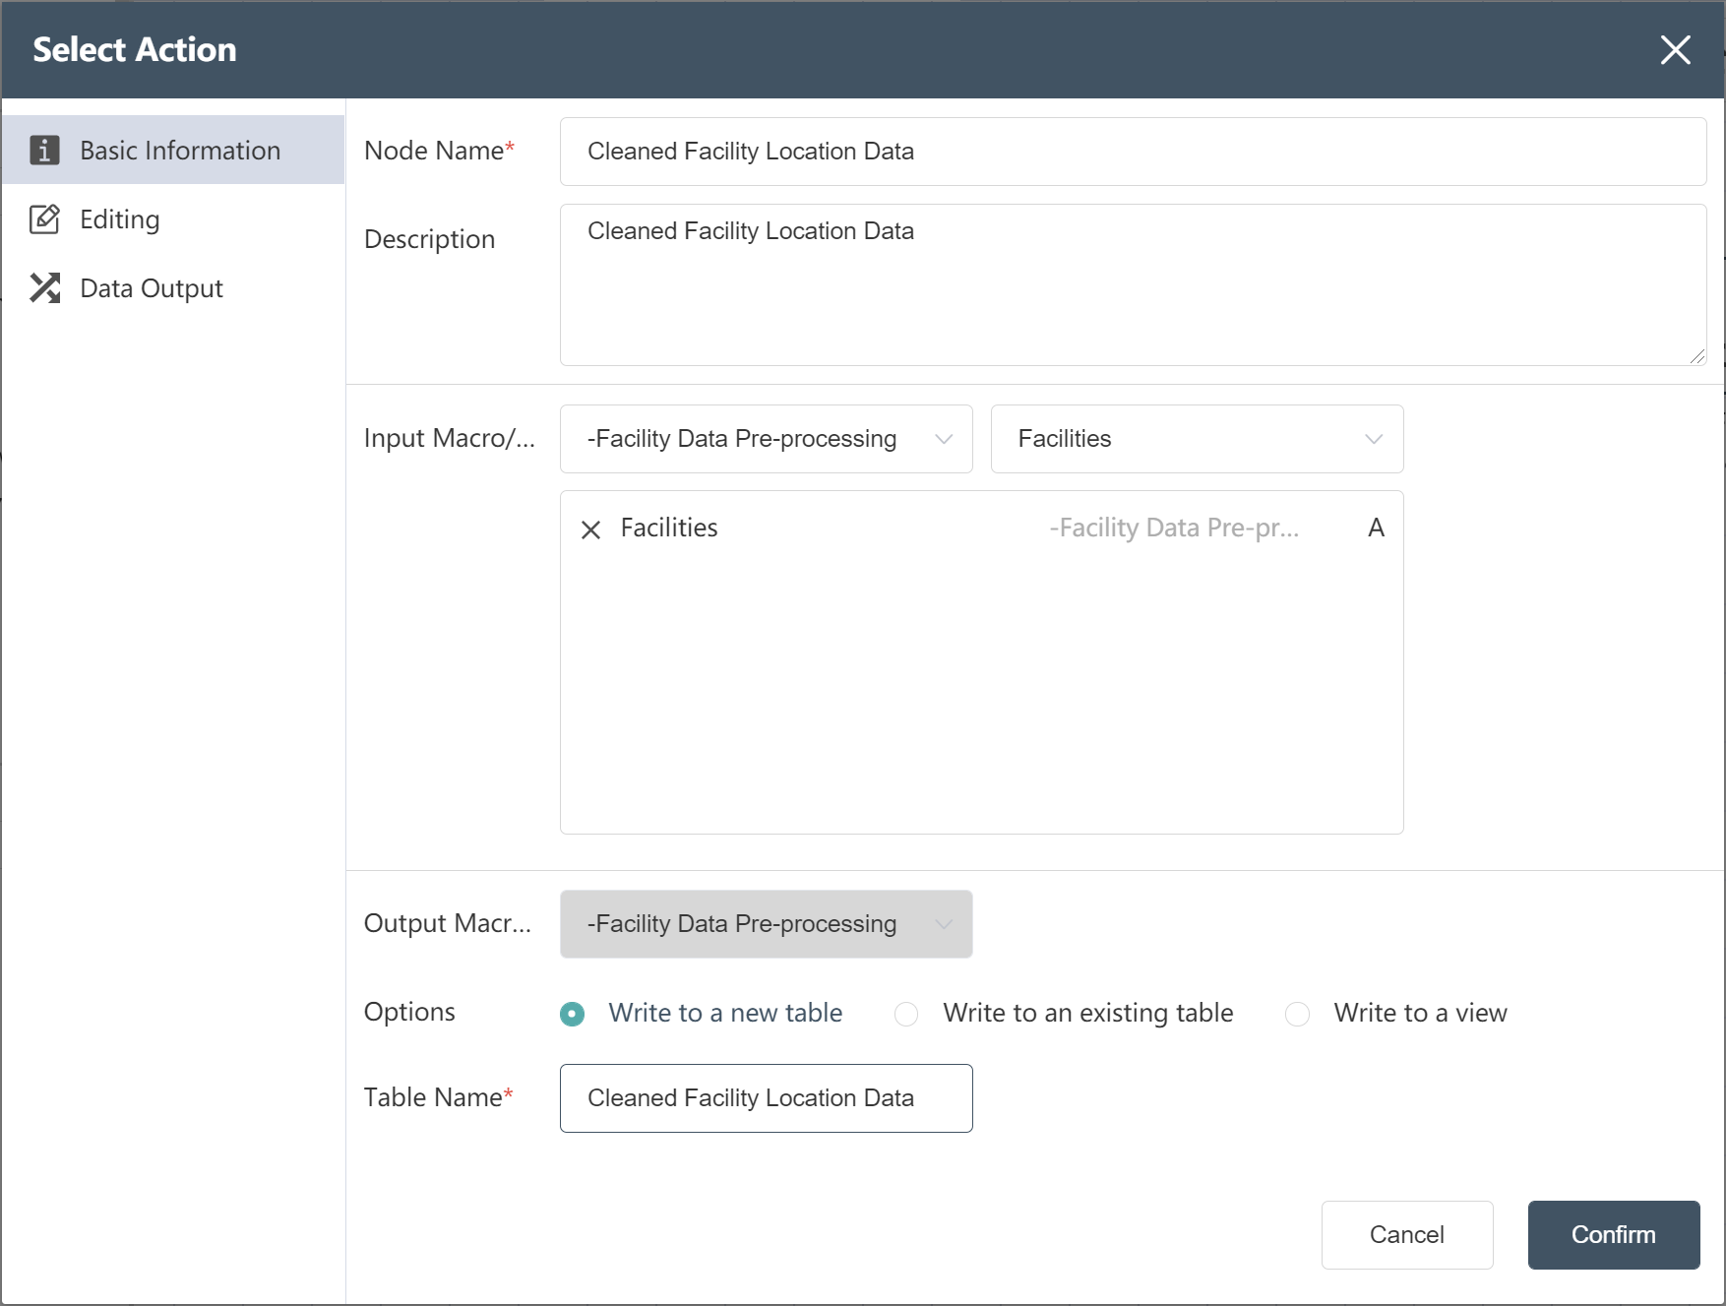The width and height of the screenshot is (1726, 1306).
Task: Switch to the Editing tab
Action: (173, 218)
